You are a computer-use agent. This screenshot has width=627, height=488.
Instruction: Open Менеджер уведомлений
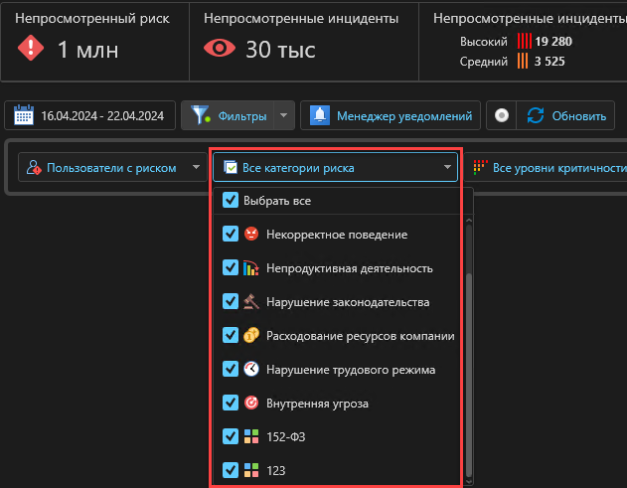[392, 116]
